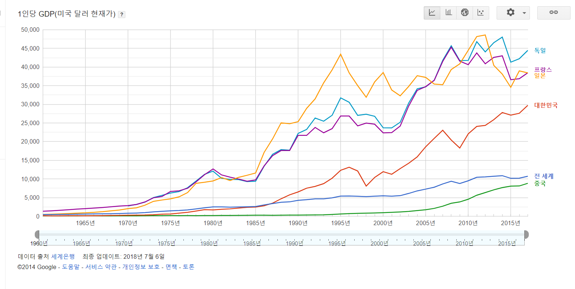The height and width of the screenshot is (289, 575).
Task: Open the 도움말 footer link
Action: [x=70, y=267]
